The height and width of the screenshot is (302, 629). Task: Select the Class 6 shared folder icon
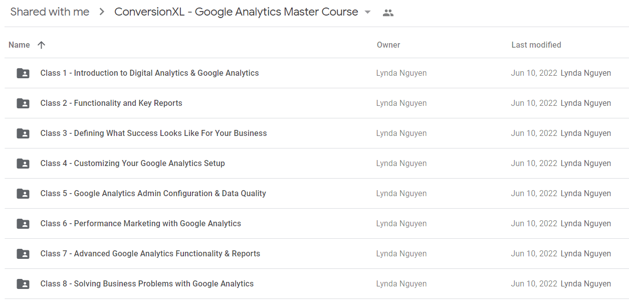[x=23, y=224]
